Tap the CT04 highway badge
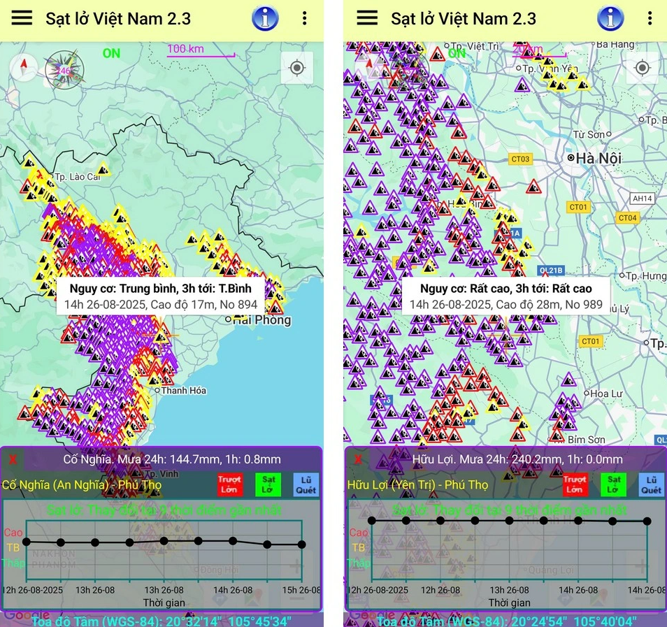The height and width of the screenshot is (627, 667). (627, 218)
